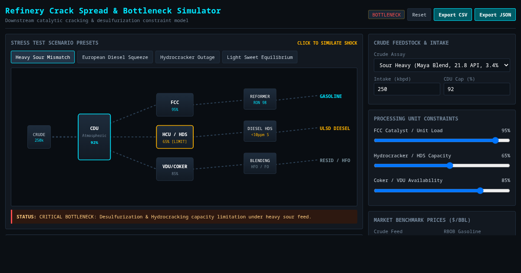
Task: Export data as JSON
Action: (x=495, y=15)
